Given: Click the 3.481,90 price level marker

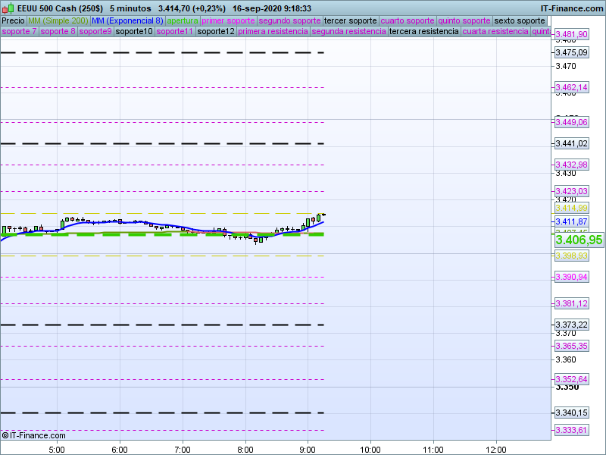Looking at the screenshot, I should click(x=571, y=35).
